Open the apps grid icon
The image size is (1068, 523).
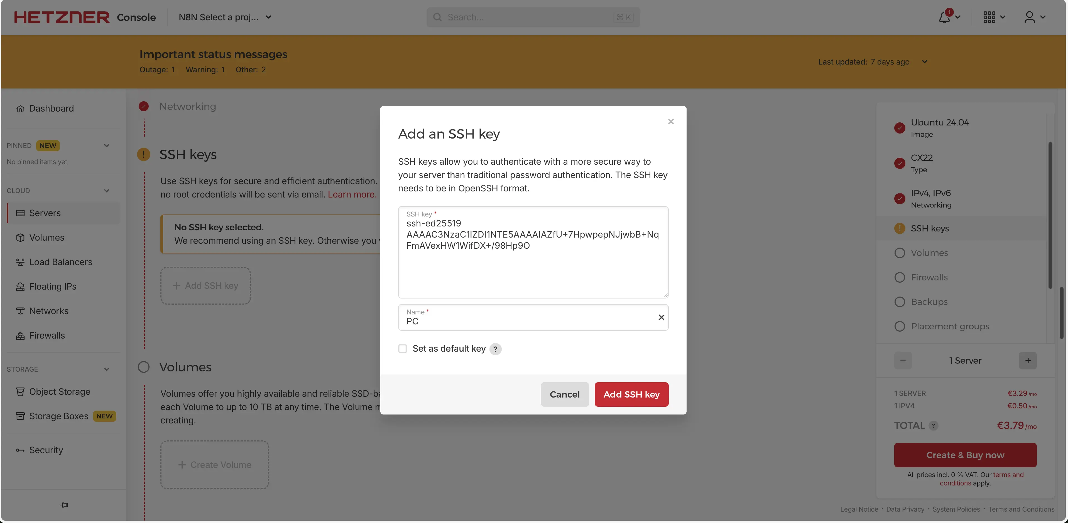[989, 18]
